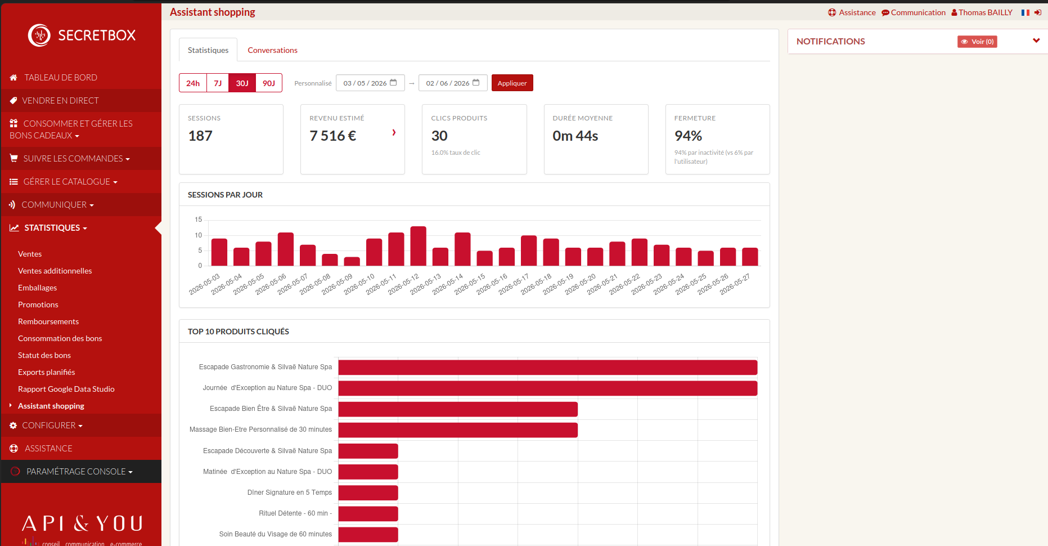Open the red arrow on Revenu estimé card

(x=394, y=132)
